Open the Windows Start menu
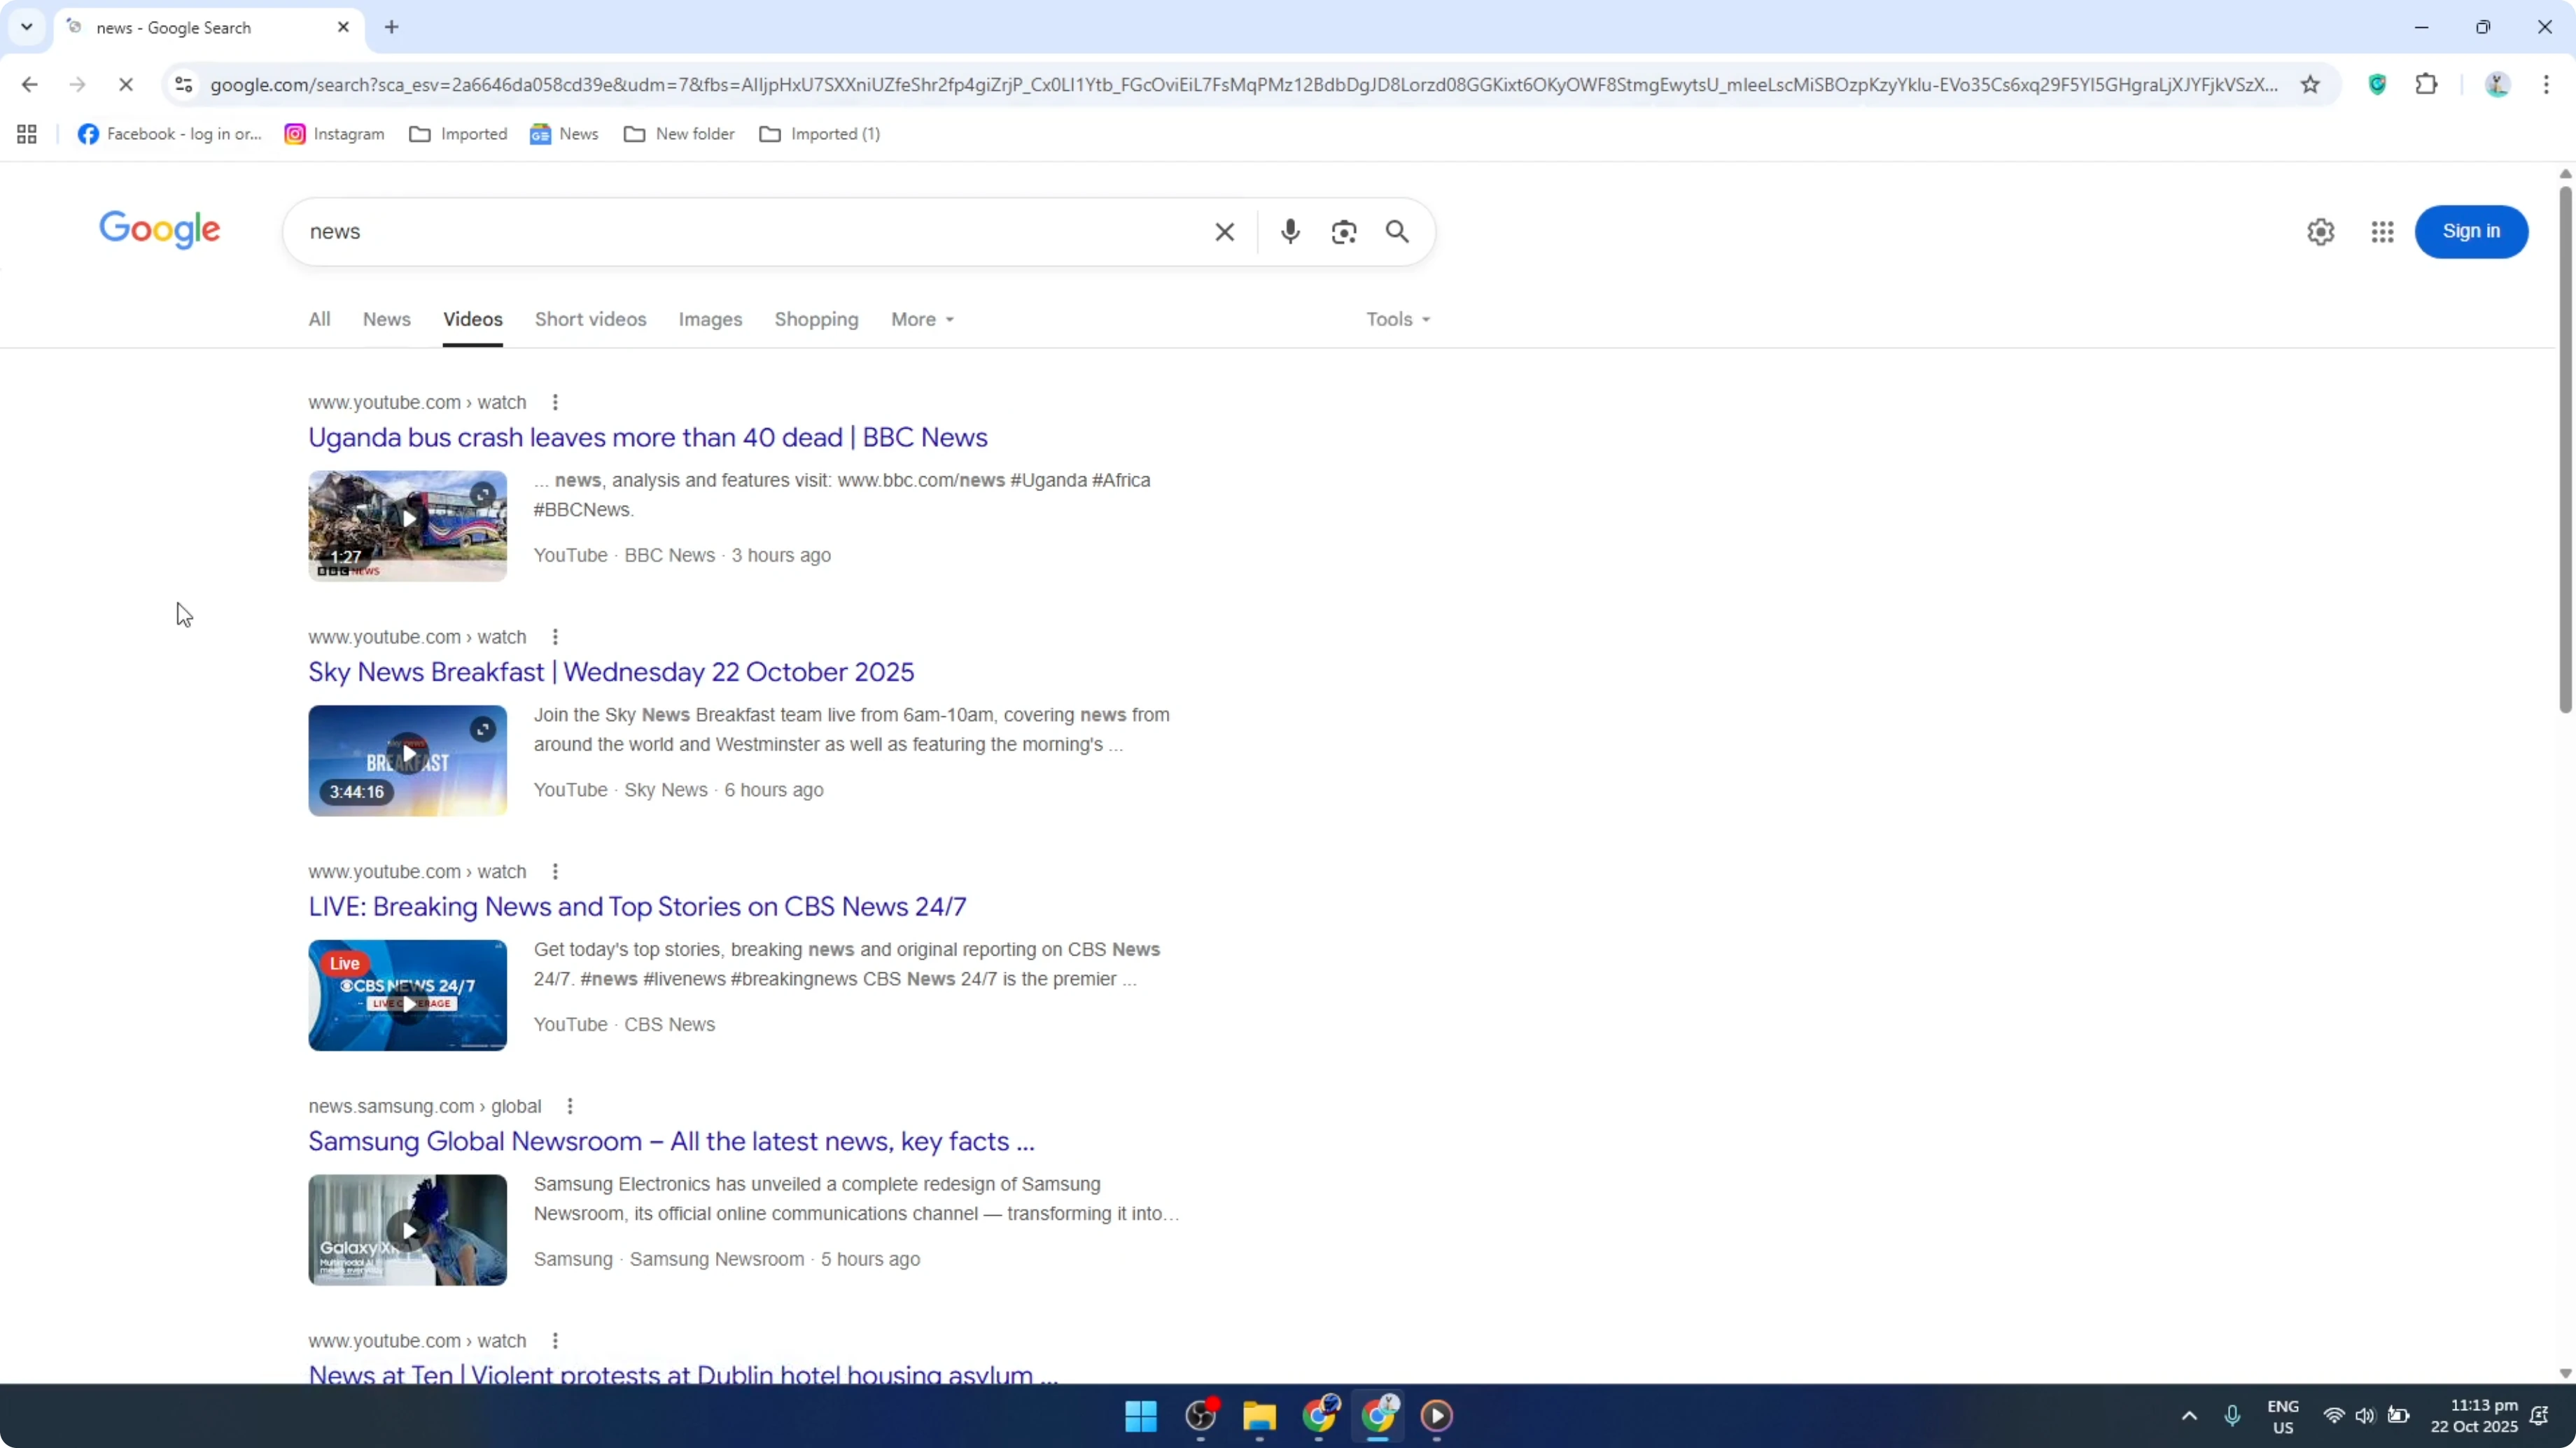Viewport: 2576px width, 1448px height. coord(1140,1416)
